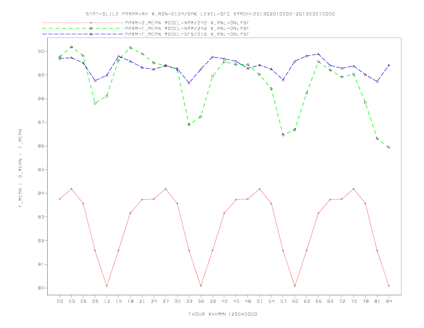This screenshot has width=424, height=328.
Task: Click the red solid line sample in legend
Action: pyautogui.click(x=83, y=23)
